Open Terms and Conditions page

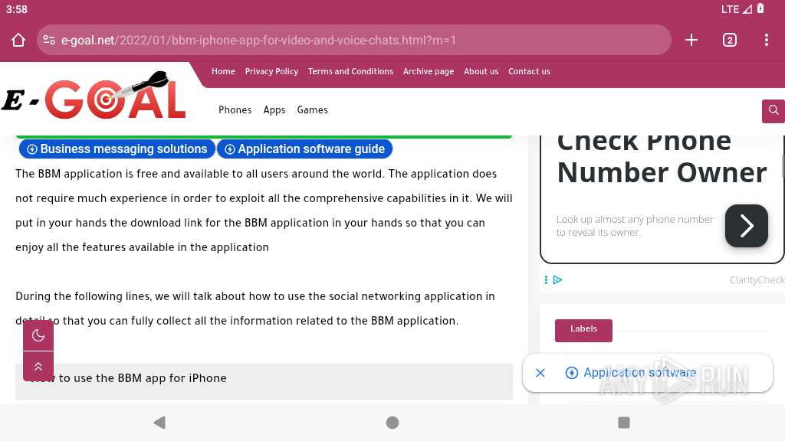350,71
